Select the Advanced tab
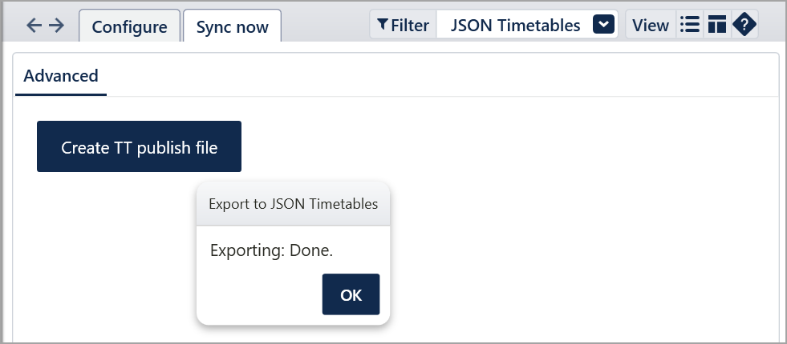The width and height of the screenshot is (787, 344). [61, 76]
